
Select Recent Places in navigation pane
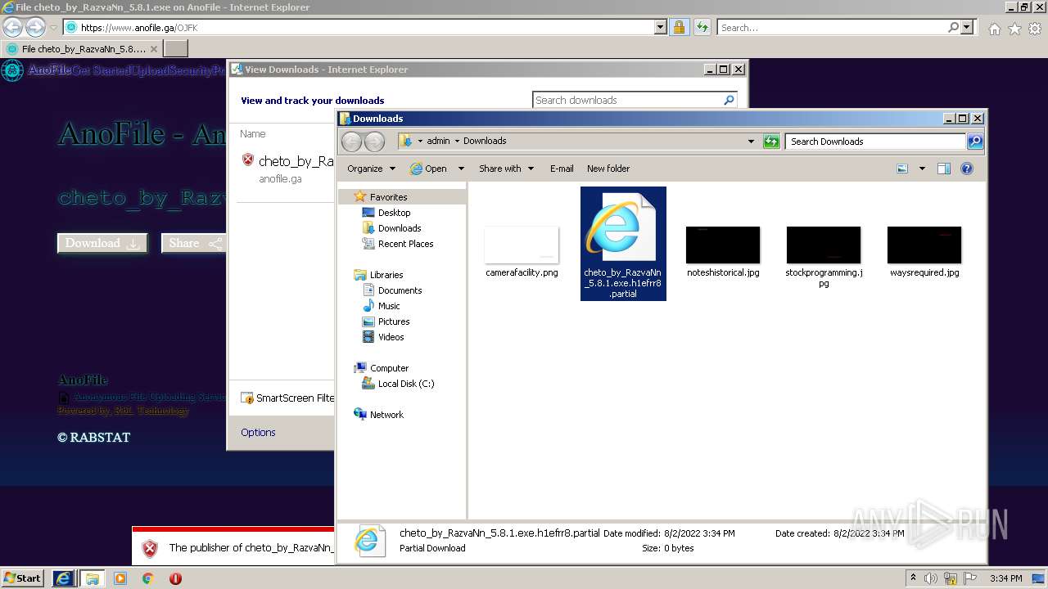[405, 244]
